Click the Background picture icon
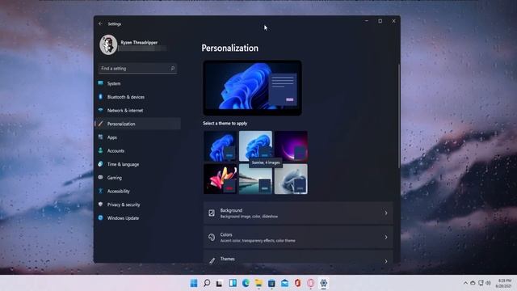Viewport: 517px width, 291px height. [212, 213]
